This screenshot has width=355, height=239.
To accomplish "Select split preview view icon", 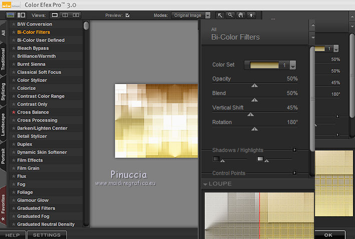I will (65, 15).
